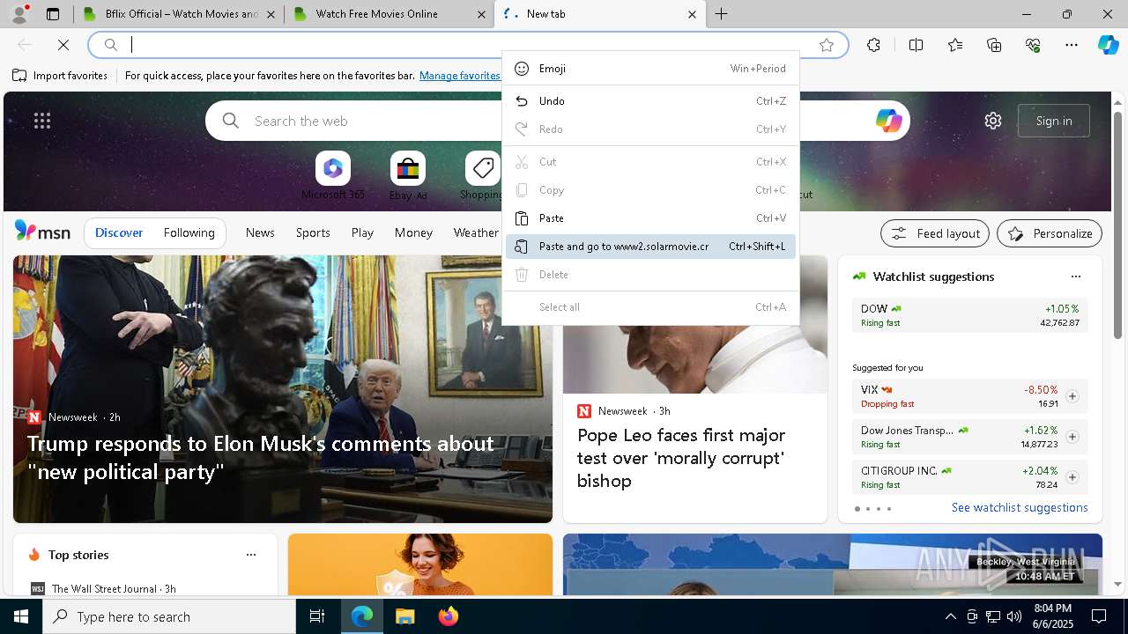1128x634 pixels.
Task: Show hidden system tray icons
Action: pos(950,616)
